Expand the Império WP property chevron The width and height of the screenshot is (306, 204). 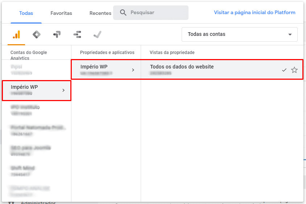point(133,70)
